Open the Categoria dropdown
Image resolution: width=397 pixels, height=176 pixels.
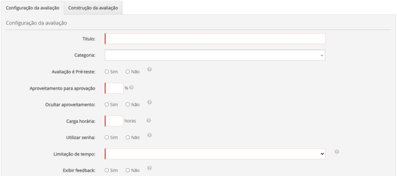click(x=215, y=56)
